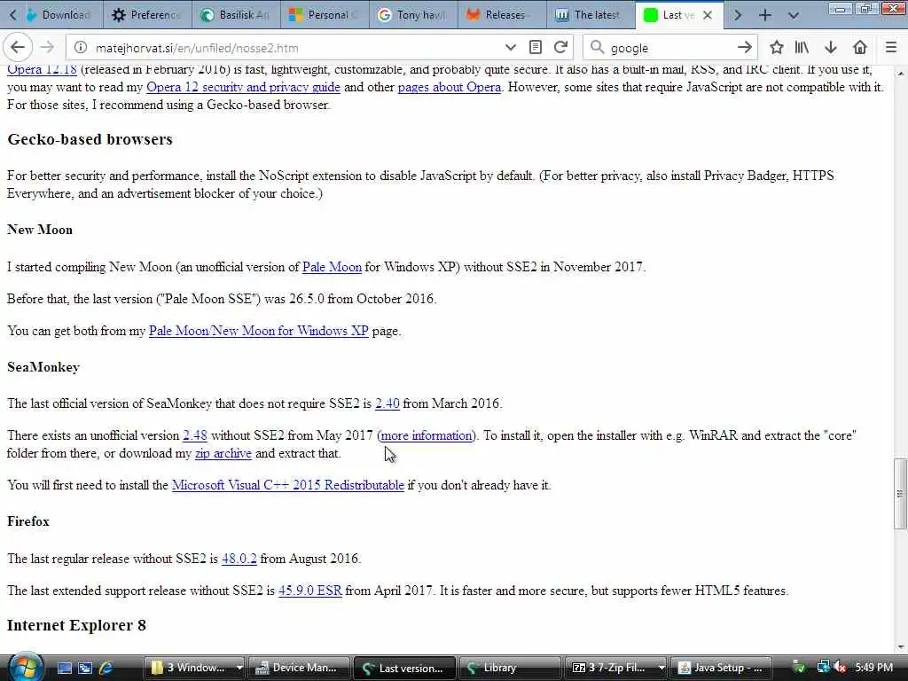
Task: Open Opera 12 security and privacy guide
Action: point(243,87)
